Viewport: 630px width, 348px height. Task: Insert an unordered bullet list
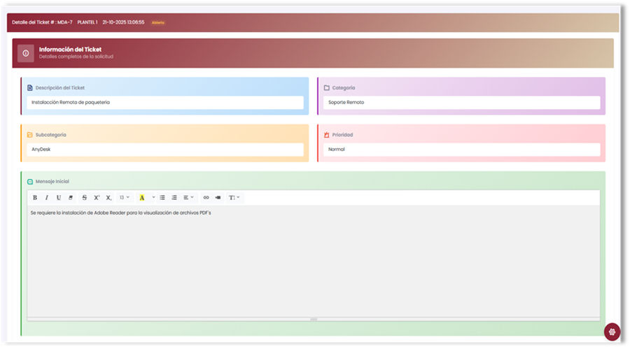coord(162,198)
